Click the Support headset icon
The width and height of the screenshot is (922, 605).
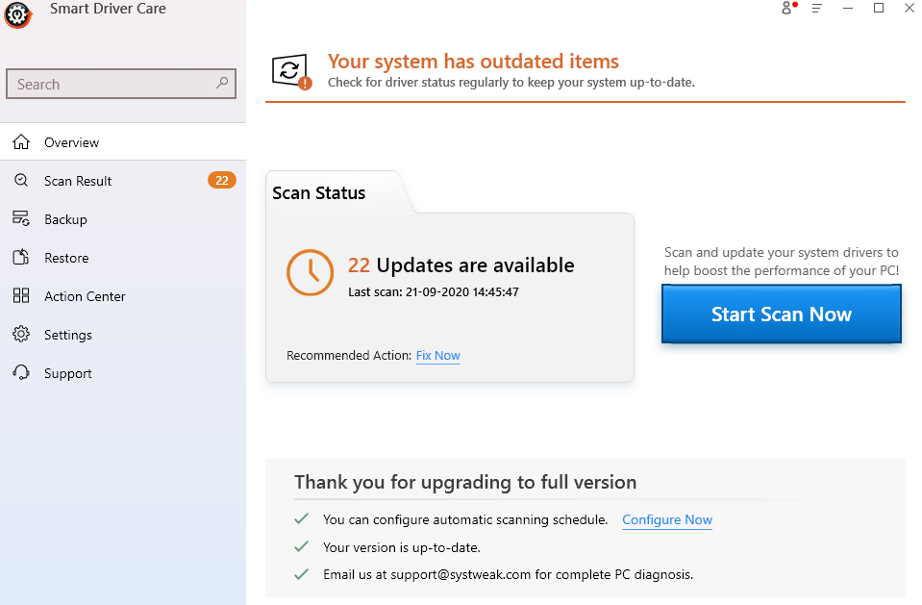[21, 373]
